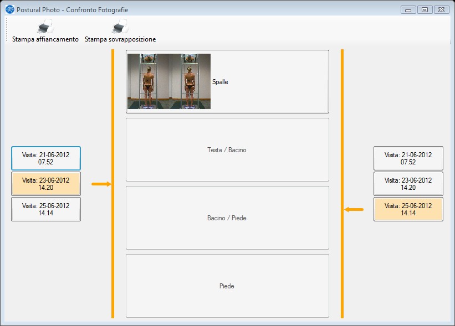Image resolution: width=455 pixels, height=326 pixels.
Task: Select right visit 21-06-2012 07.52
Action: click(x=408, y=158)
